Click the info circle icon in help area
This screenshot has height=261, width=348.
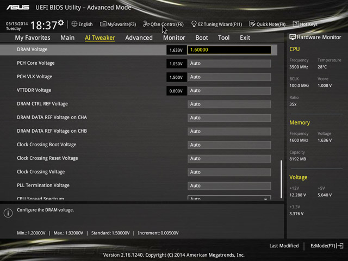[x=8, y=213]
